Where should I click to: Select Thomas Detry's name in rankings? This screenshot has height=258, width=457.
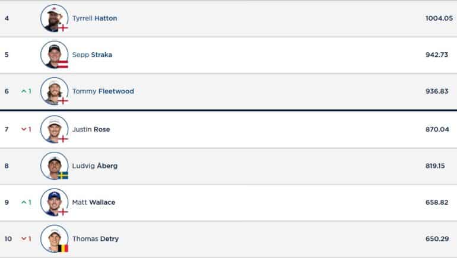tap(96, 239)
